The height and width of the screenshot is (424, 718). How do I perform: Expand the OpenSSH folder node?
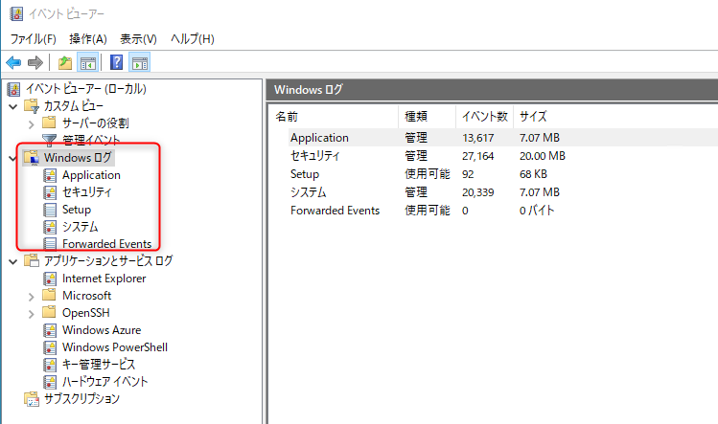click(31, 314)
